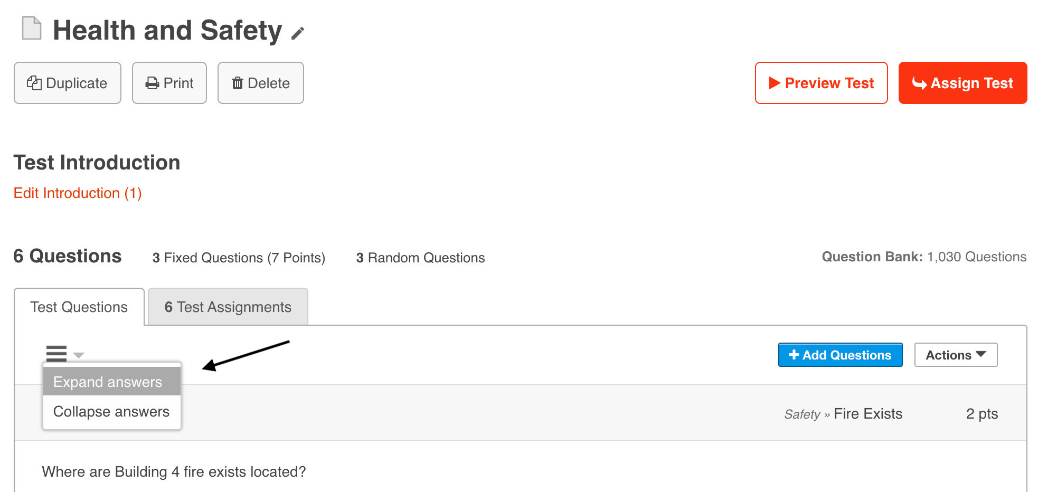
Task: Select Expand answers from the menu
Action: [x=108, y=382]
